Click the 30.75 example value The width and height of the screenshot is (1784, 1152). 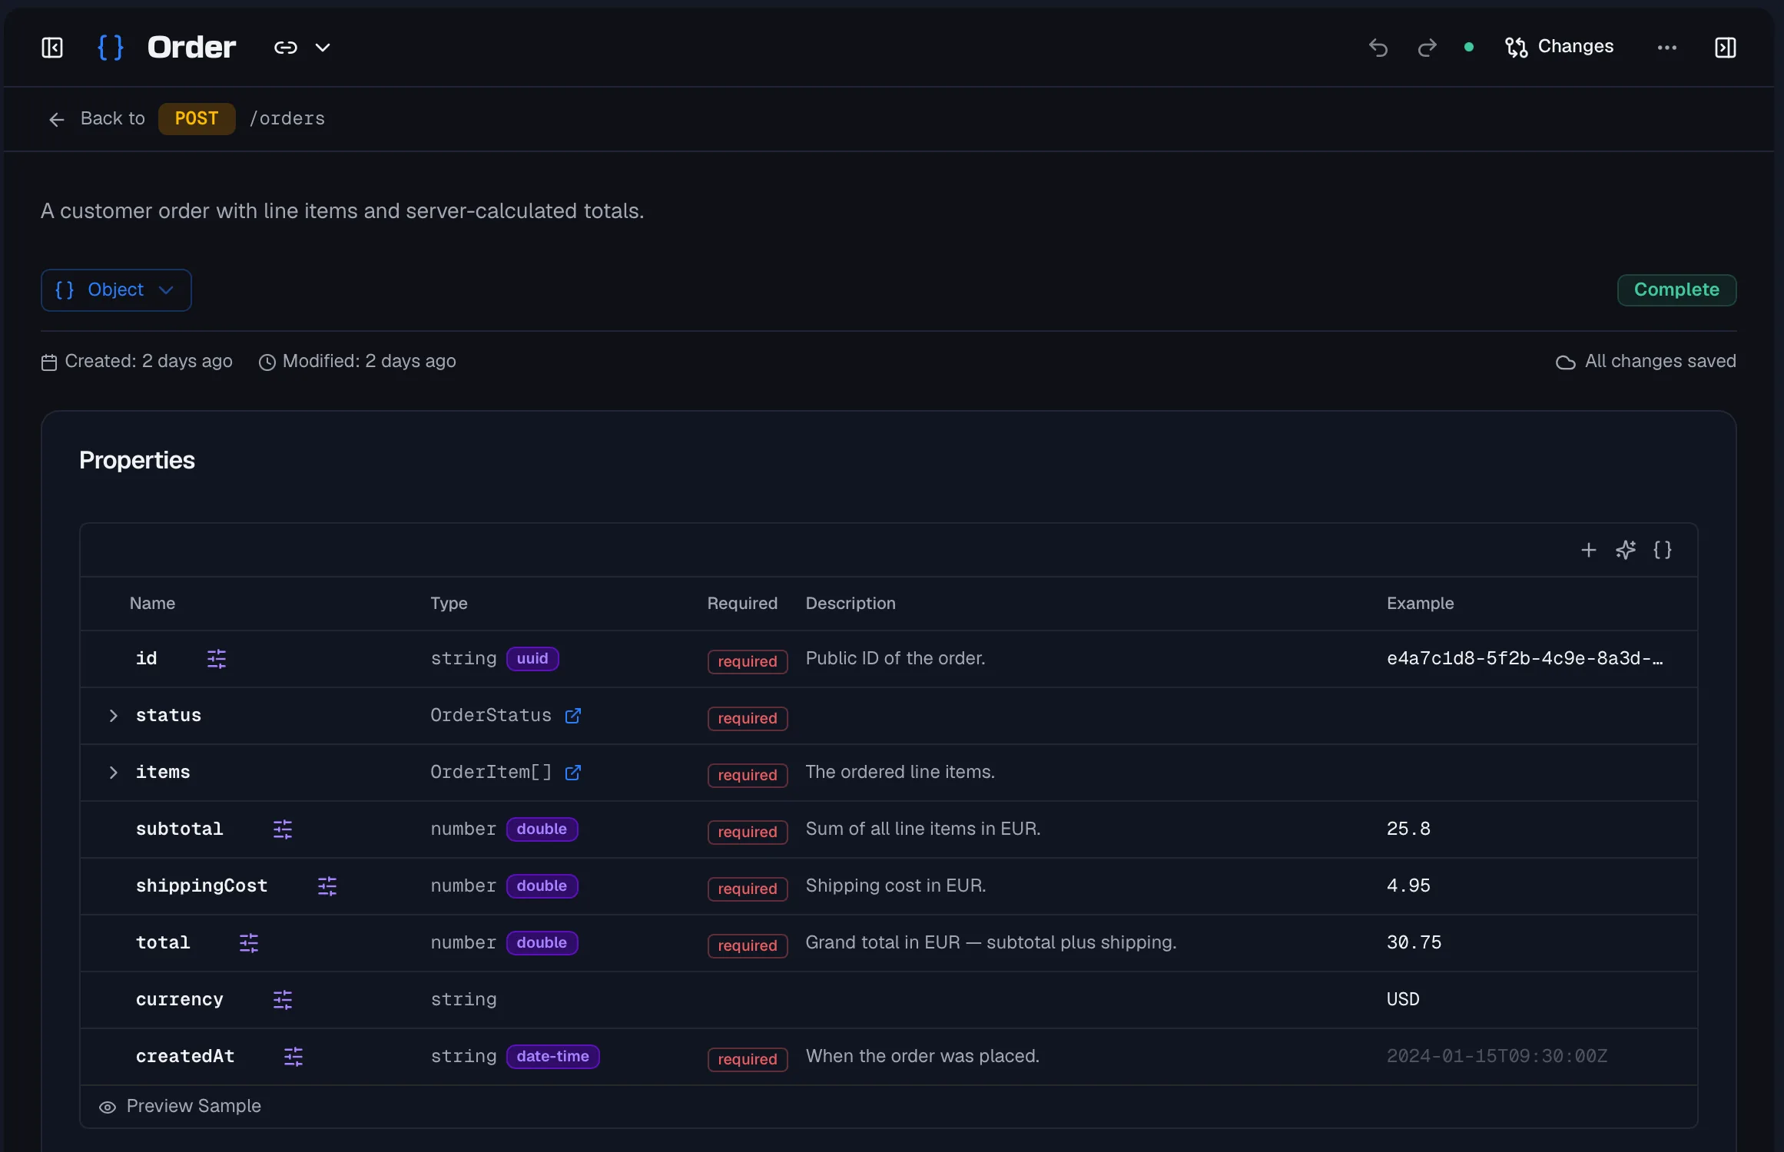(x=1414, y=943)
